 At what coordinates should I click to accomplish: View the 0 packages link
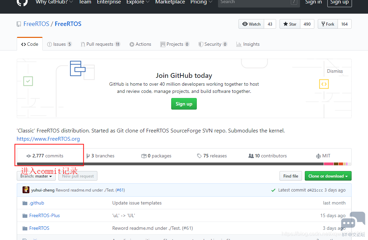(156, 156)
